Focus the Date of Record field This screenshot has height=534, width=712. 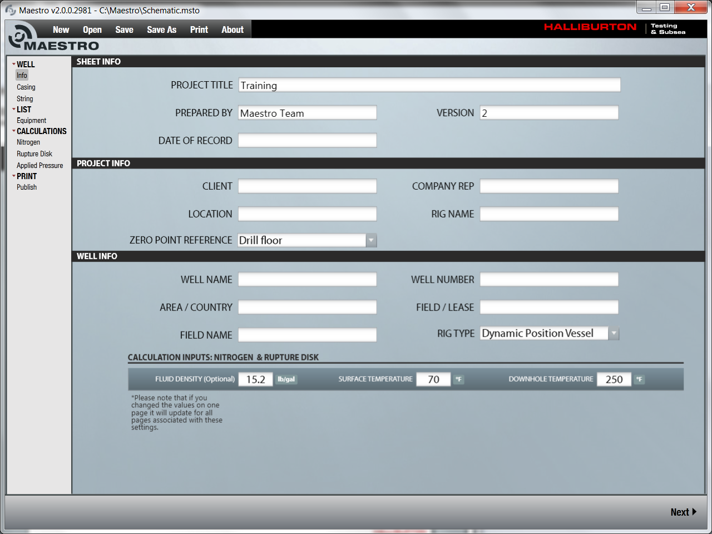point(307,141)
